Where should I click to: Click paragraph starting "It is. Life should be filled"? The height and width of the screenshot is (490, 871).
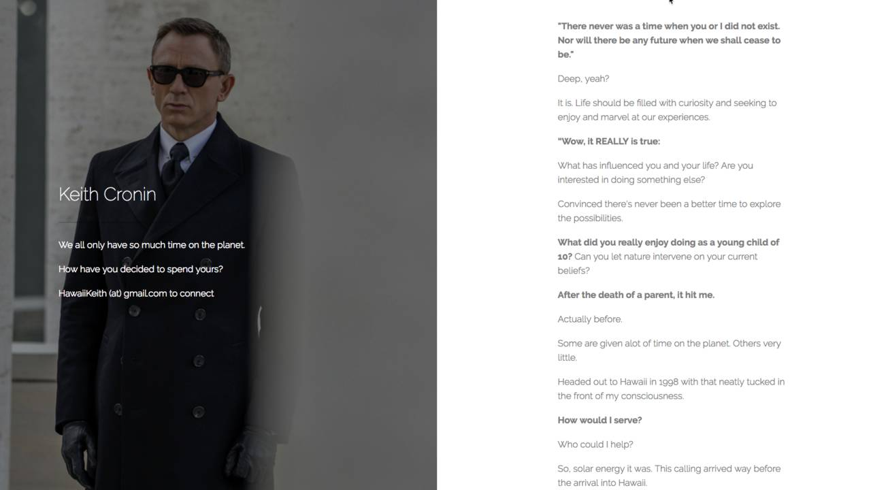pyautogui.click(x=667, y=110)
